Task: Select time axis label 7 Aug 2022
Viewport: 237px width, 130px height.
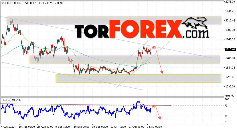Action: 7,127
